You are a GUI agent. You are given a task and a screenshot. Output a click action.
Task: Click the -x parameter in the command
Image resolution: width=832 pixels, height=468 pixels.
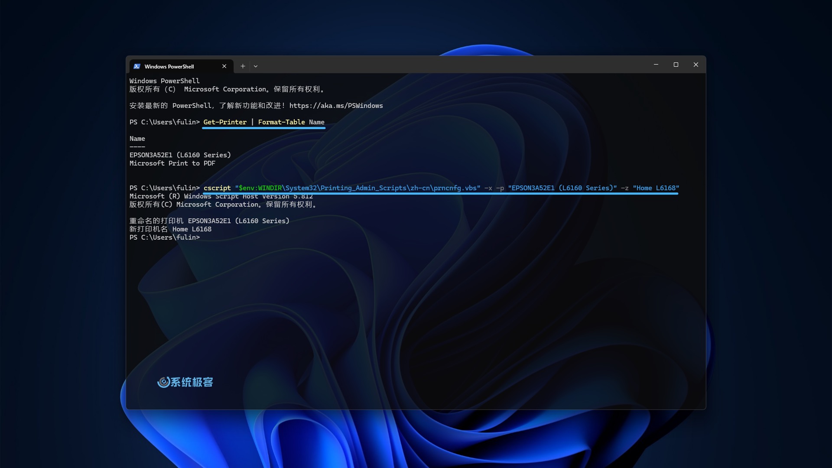[x=488, y=188]
